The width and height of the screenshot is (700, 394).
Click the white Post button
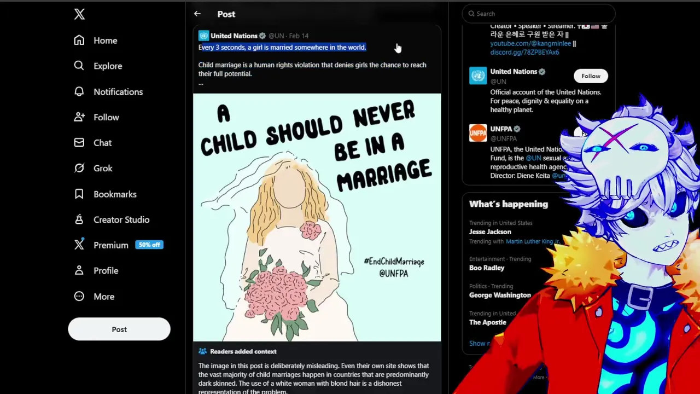coord(119,329)
